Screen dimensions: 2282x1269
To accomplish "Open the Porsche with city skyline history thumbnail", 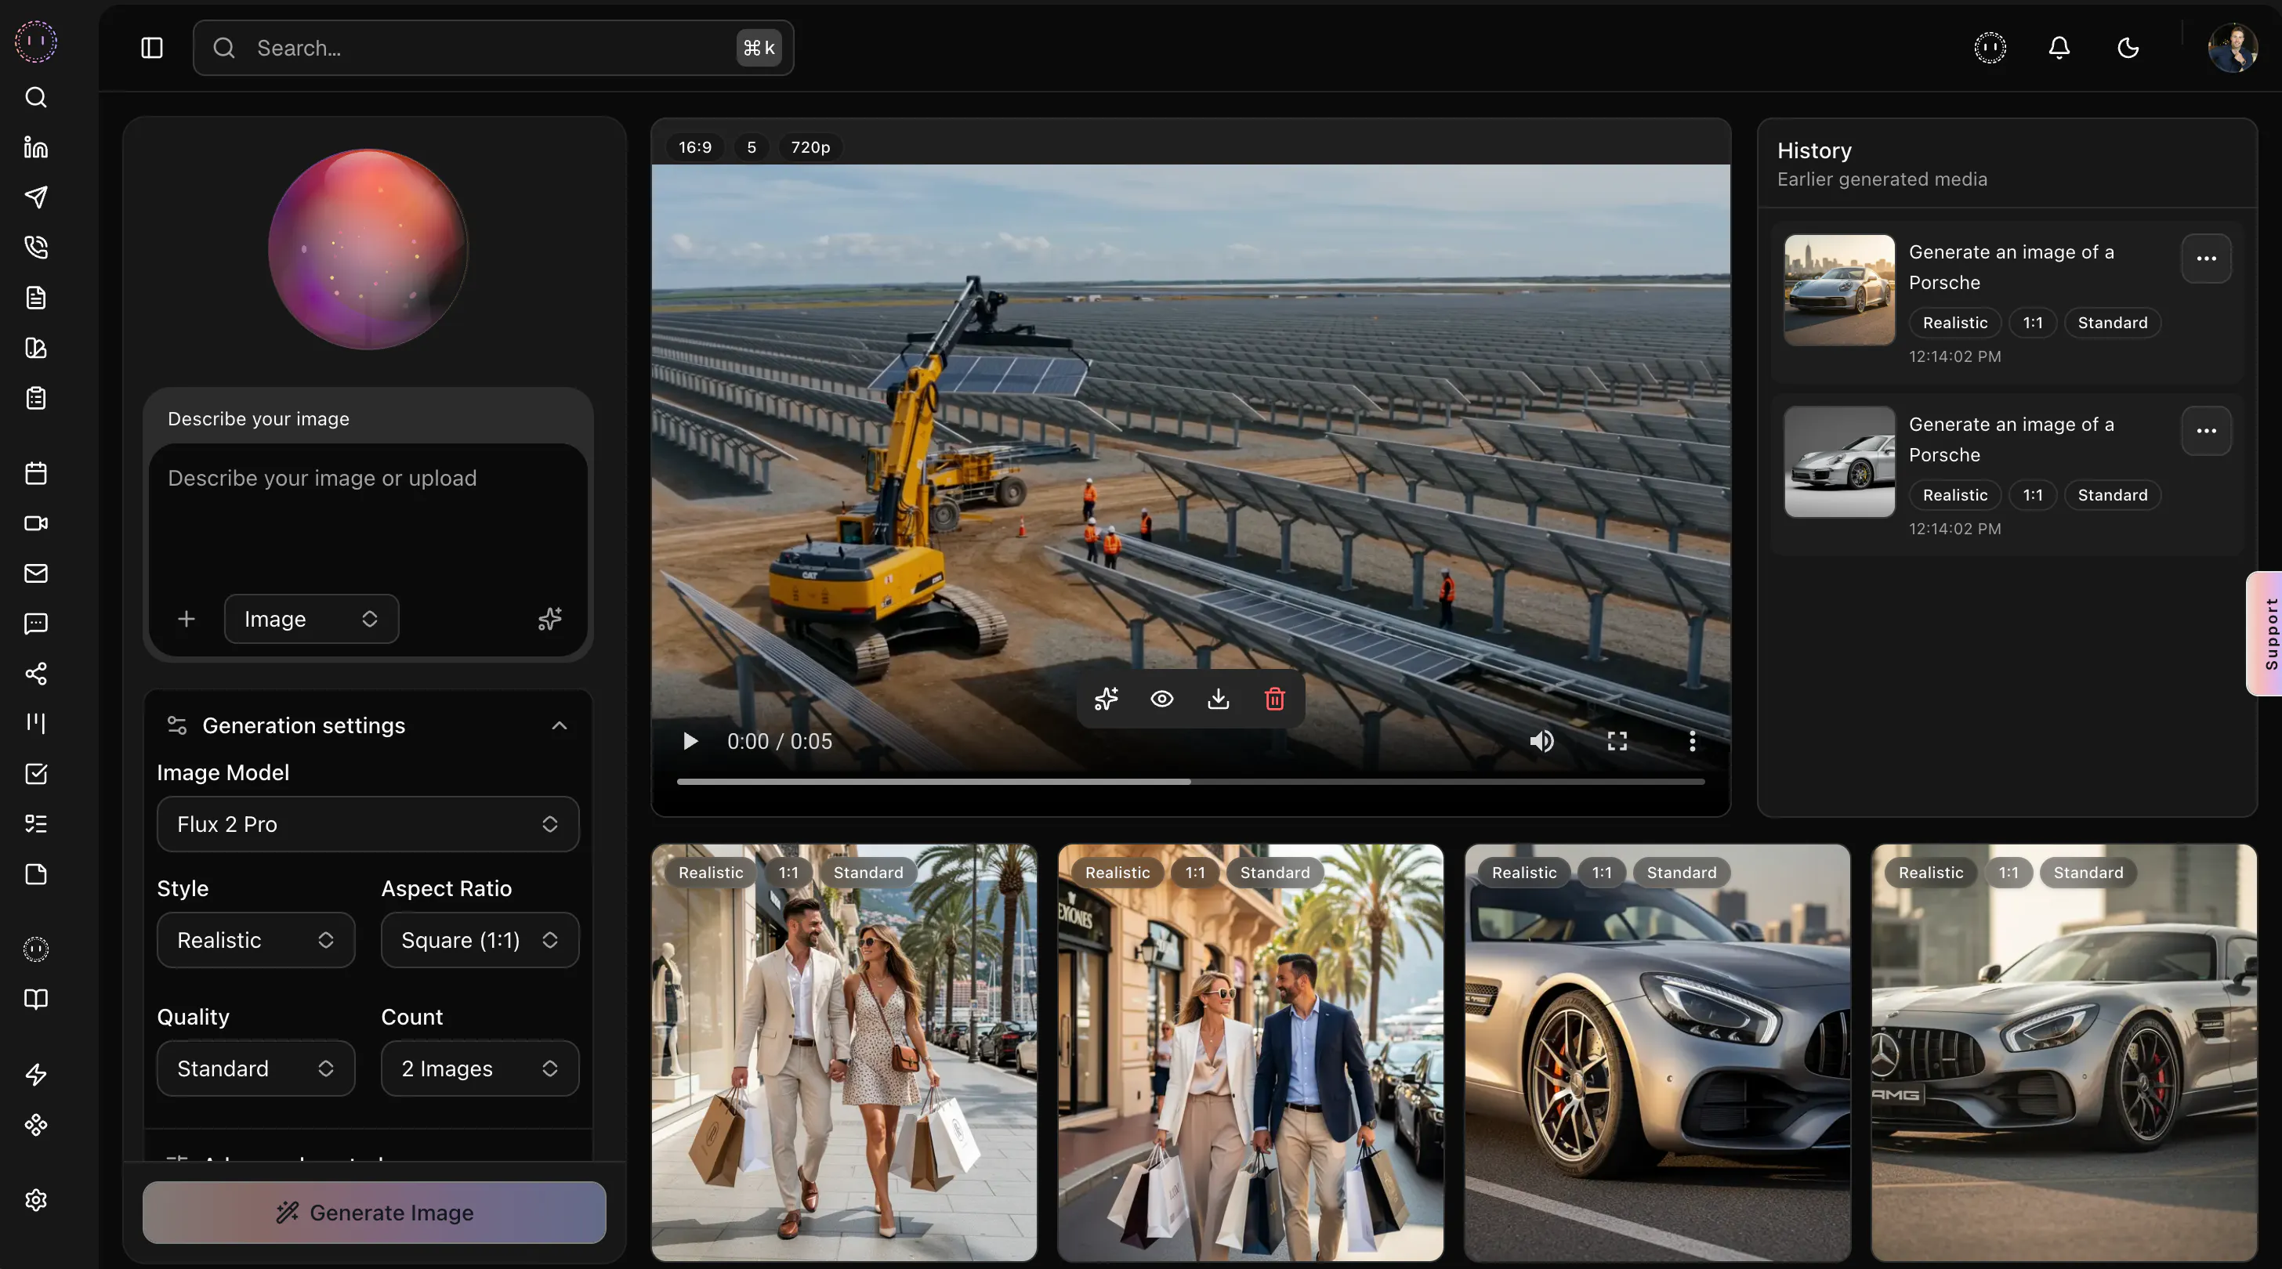I will tap(1839, 291).
